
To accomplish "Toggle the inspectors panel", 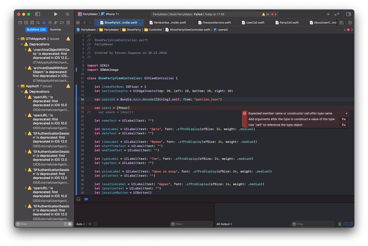I will tap(348, 14).
